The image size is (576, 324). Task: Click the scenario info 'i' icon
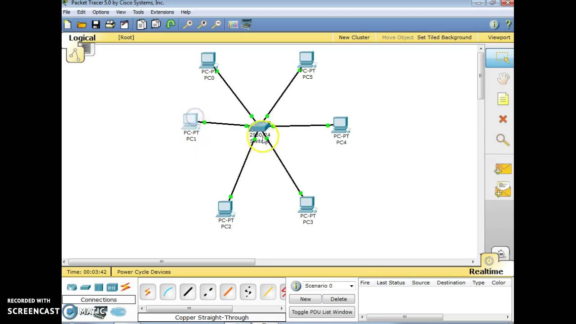point(296,286)
